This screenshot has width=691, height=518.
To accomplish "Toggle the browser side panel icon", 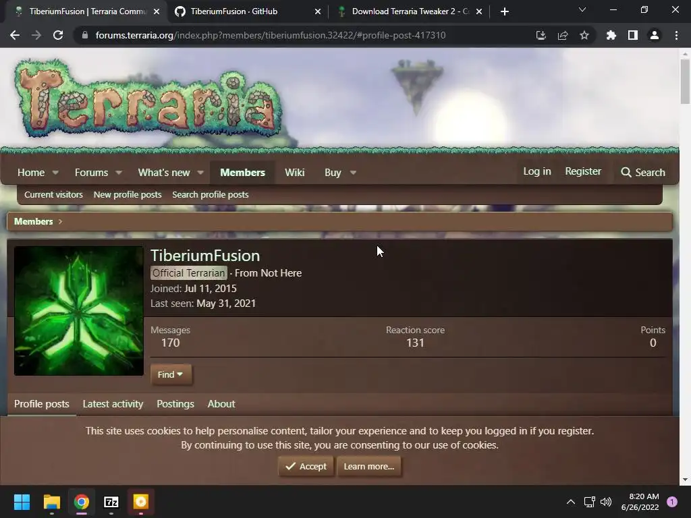I will (633, 35).
